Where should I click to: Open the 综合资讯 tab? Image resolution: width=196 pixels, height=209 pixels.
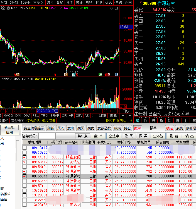[x=33, y=121]
